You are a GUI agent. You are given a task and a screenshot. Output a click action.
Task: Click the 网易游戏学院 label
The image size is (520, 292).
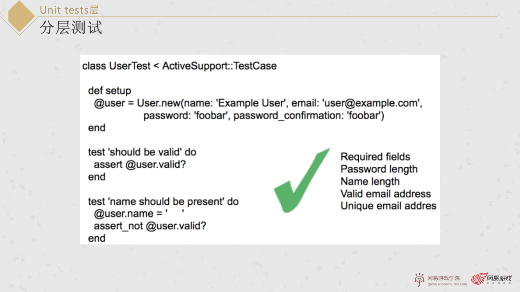coord(443,278)
